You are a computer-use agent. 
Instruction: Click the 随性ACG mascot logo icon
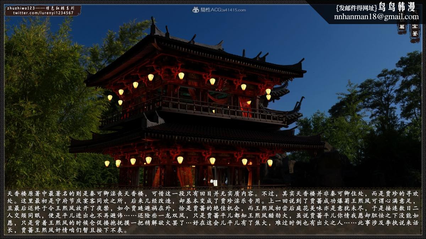click(x=196, y=10)
